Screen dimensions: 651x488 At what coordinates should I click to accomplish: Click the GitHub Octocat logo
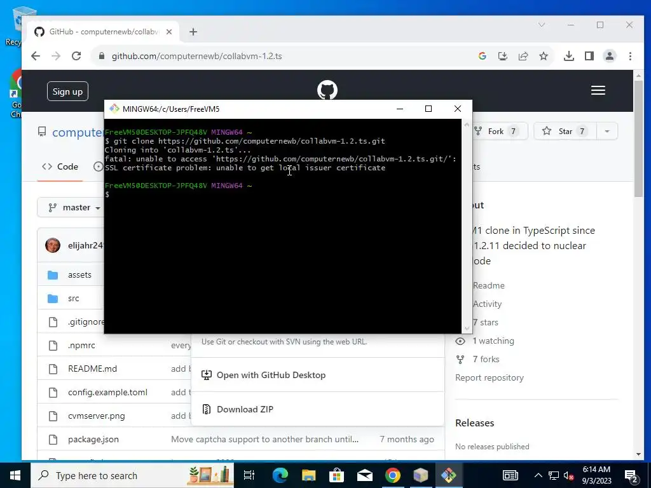click(x=327, y=90)
